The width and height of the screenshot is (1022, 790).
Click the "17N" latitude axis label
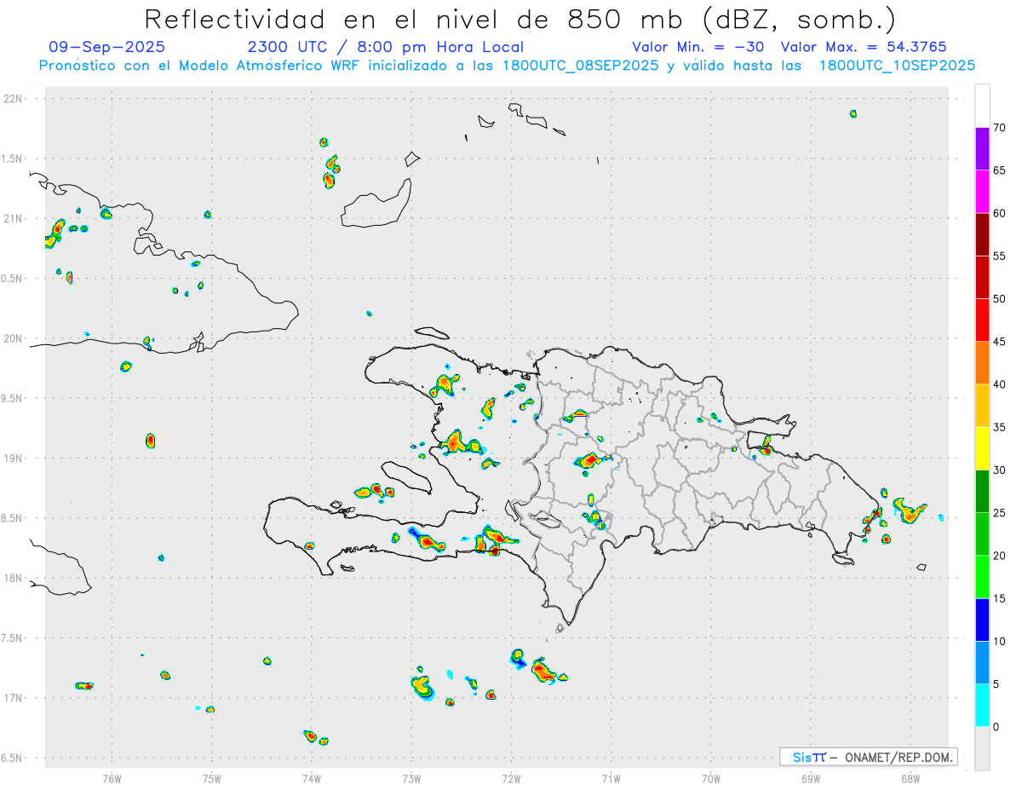(x=13, y=698)
